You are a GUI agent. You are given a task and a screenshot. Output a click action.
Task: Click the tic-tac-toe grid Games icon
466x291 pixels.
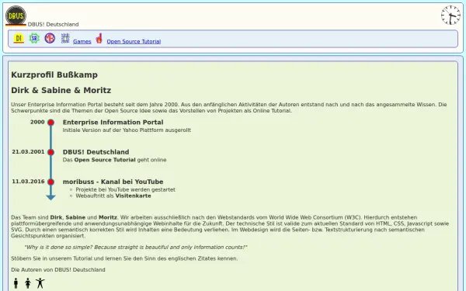click(65, 38)
